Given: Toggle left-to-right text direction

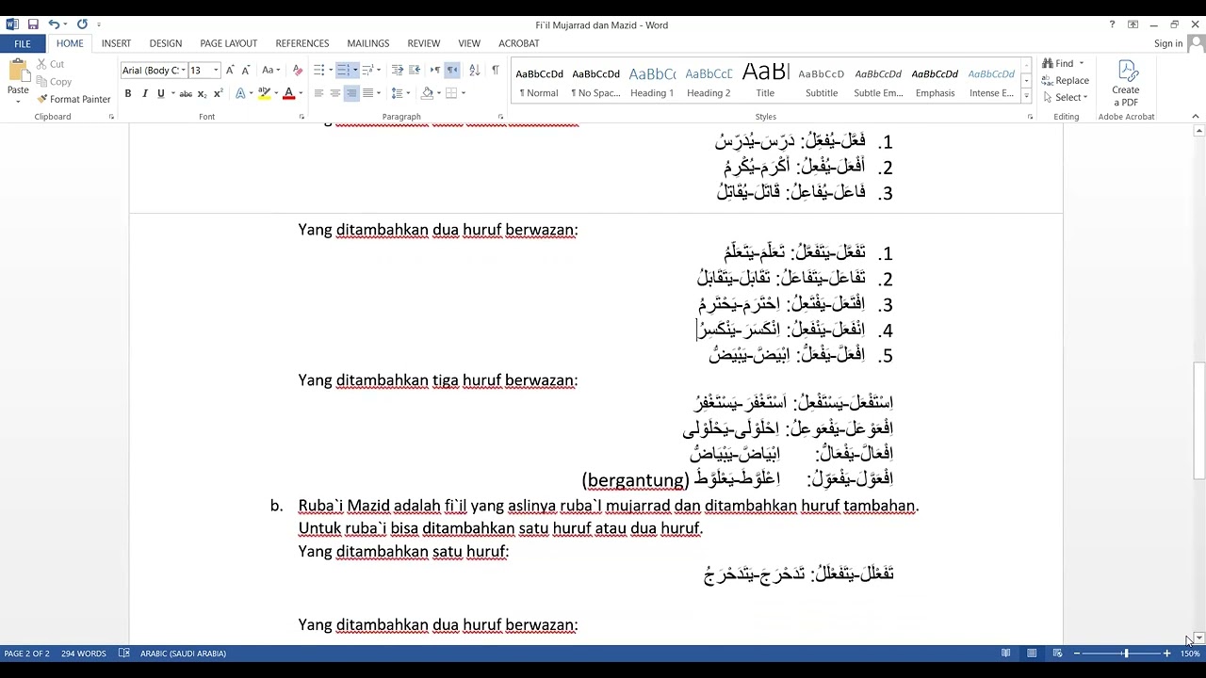Looking at the screenshot, I should tap(435, 70).
